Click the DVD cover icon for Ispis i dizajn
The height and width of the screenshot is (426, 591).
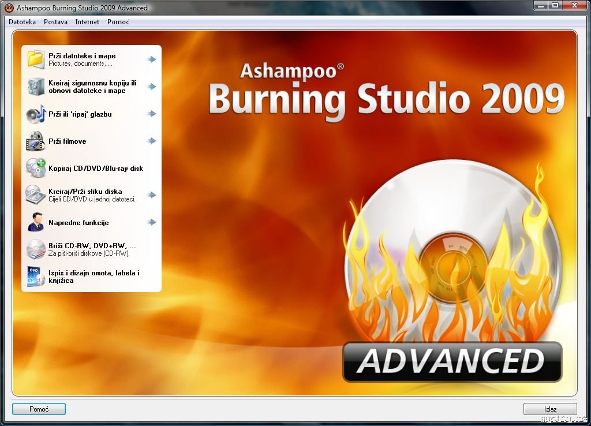click(36, 276)
